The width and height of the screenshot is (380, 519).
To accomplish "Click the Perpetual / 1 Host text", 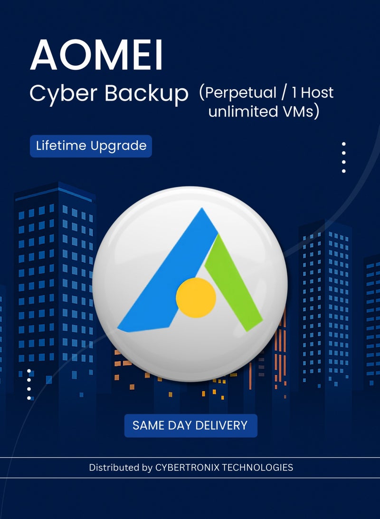I will coord(266,93).
